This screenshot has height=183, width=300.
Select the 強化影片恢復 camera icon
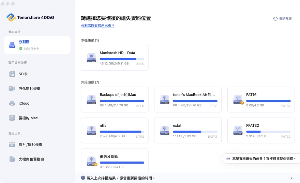pos(12,88)
